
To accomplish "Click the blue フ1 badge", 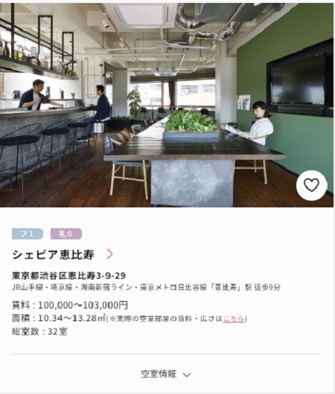I will [x=28, y=233].
